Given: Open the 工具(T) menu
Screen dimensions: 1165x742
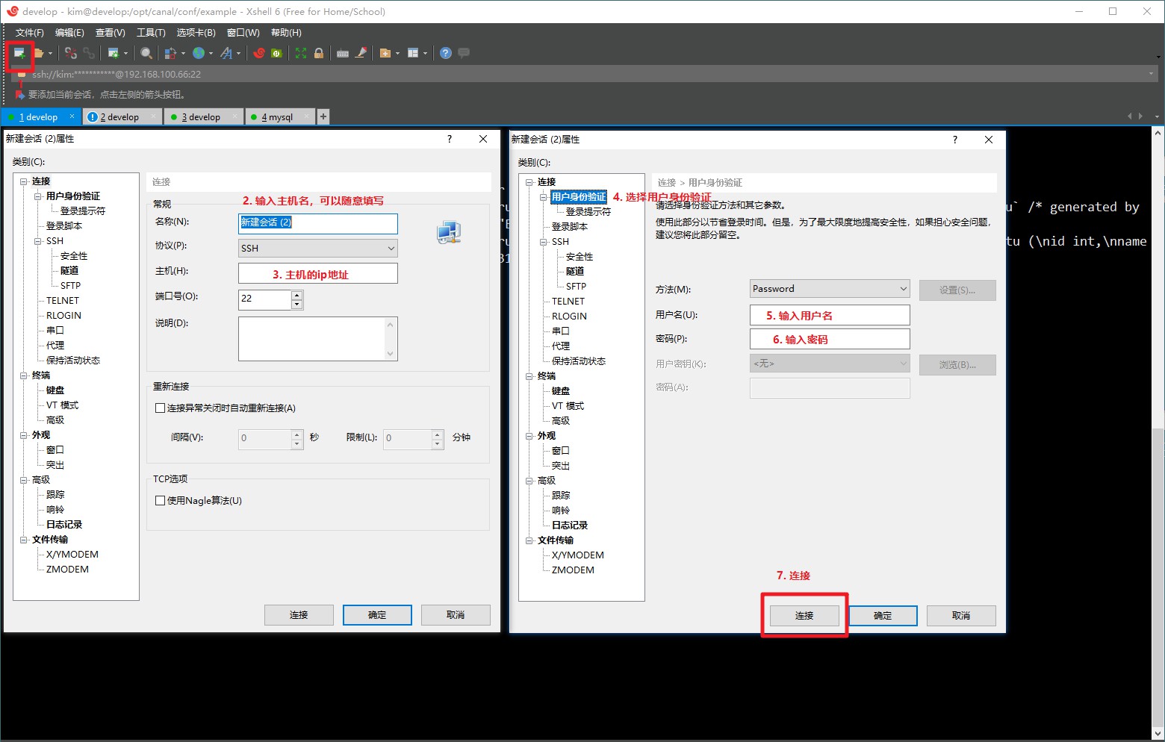Looking at the screenshot, I should tap(150, 33).
